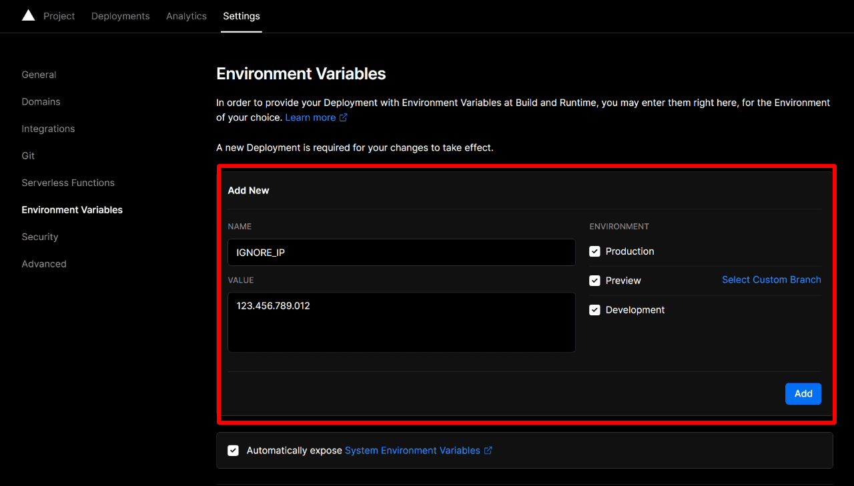Open the Analytics tab
The width and height of the screenshot is (854, 486).
click(186, 16)
